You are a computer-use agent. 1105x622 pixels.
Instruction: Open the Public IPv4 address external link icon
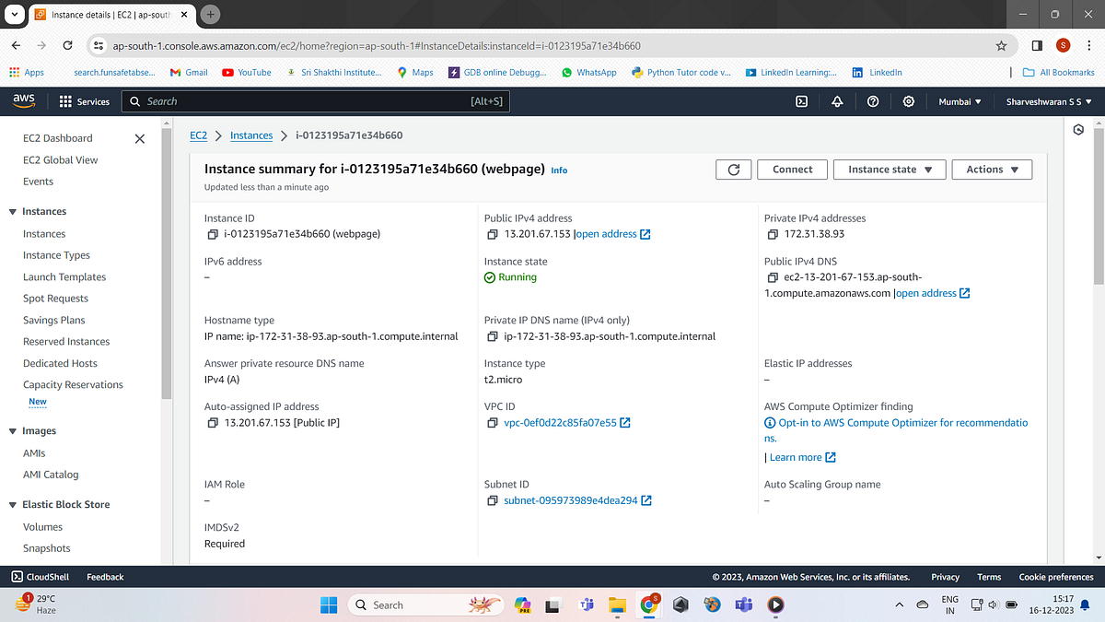(x=645, y=233)
